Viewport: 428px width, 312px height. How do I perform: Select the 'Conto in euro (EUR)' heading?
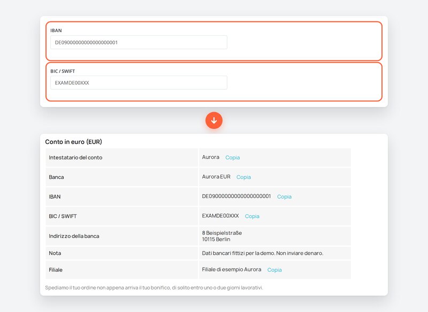click(x=73, y=142)
